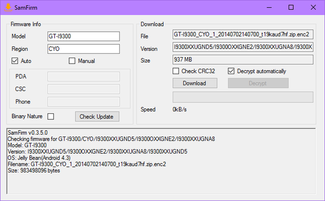Click the Size field showing 937 MB
This screenshot has width=325, height=201.
click(x=243, y=60)
